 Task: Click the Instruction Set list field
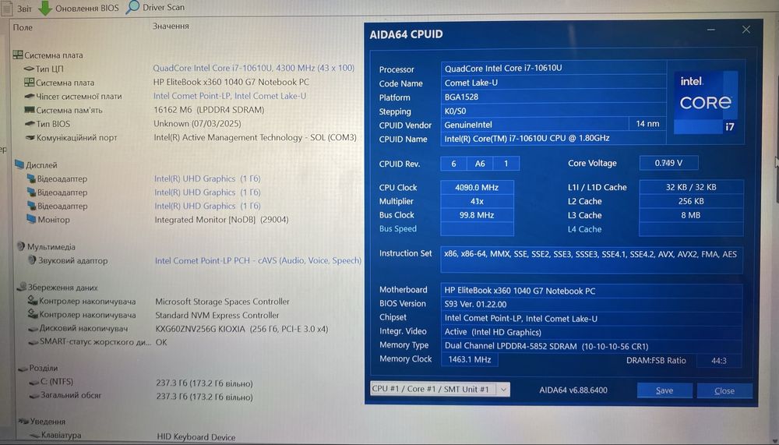[x=591, y=260]
